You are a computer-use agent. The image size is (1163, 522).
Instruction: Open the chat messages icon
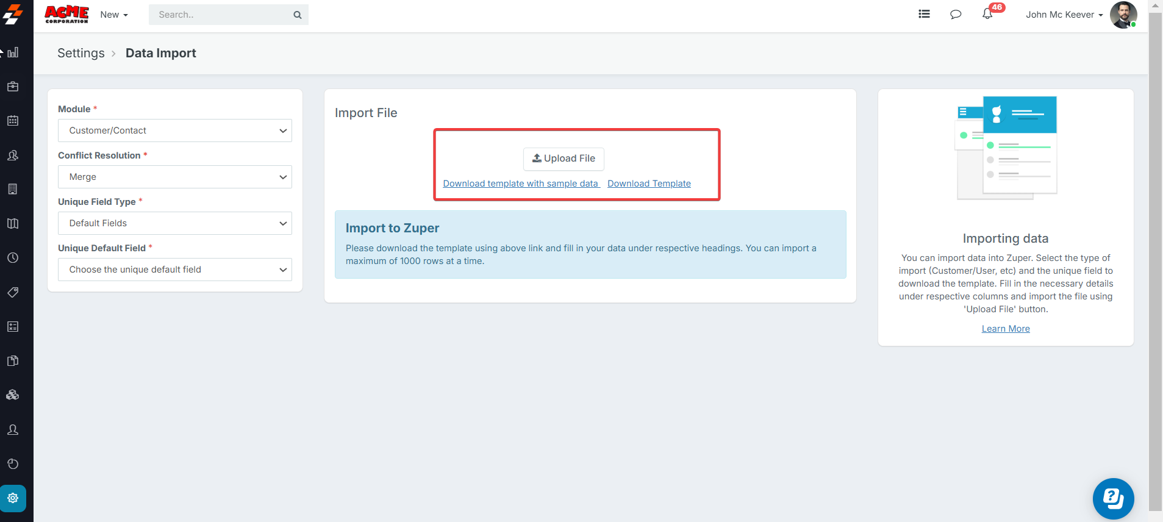956,14
